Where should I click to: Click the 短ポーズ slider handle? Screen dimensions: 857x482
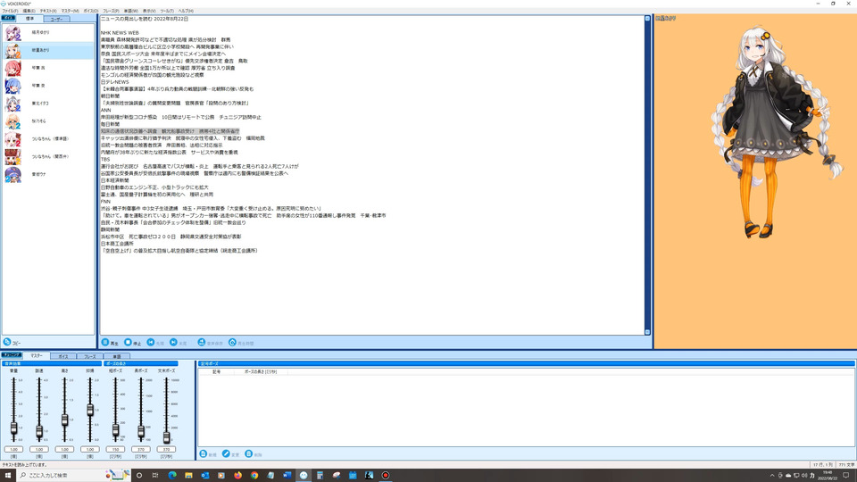tap(115, 430)
